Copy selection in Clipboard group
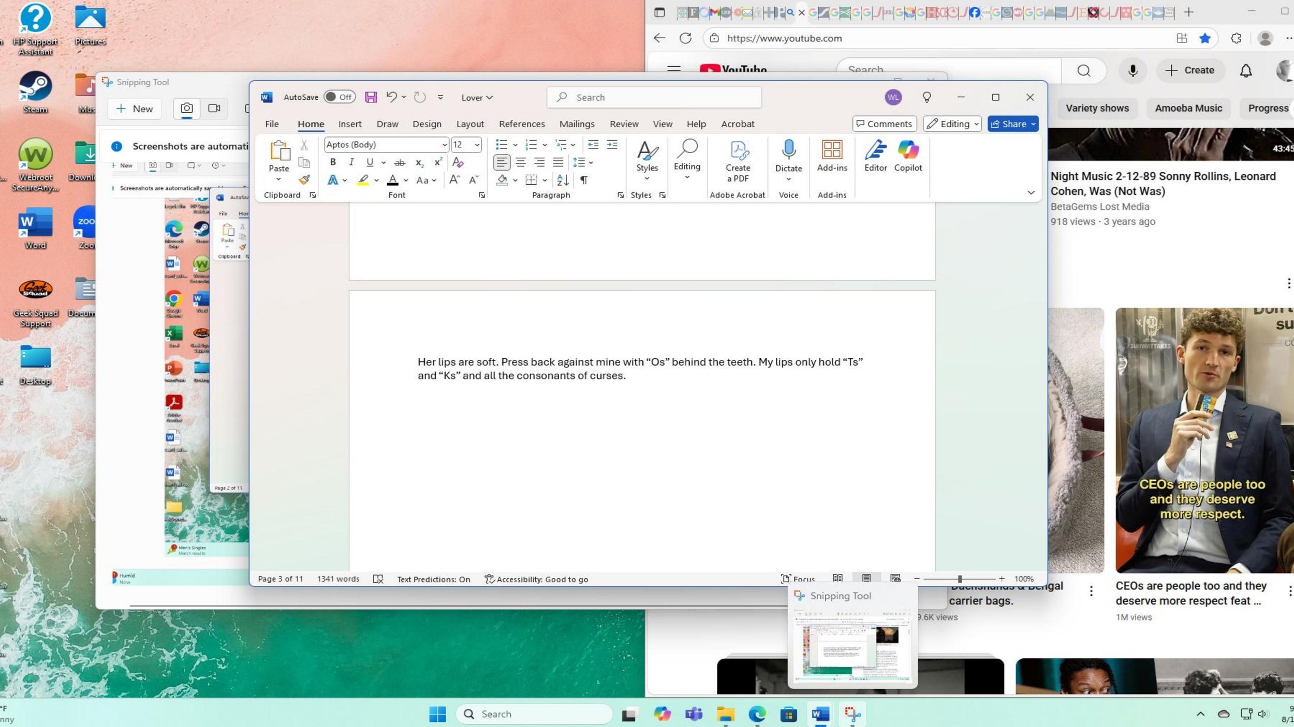The image size is (1294, 727). (304, 163)
